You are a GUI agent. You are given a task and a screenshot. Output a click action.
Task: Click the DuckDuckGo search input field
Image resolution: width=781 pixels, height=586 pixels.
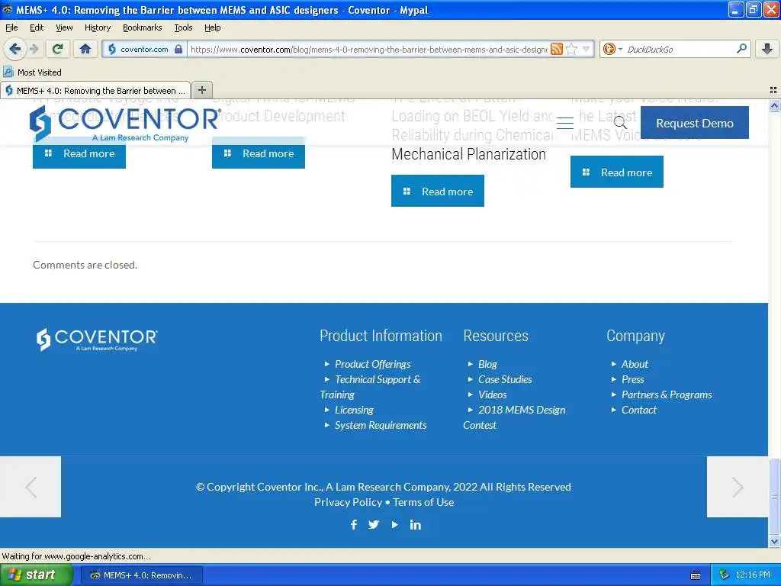pos(680,49)
